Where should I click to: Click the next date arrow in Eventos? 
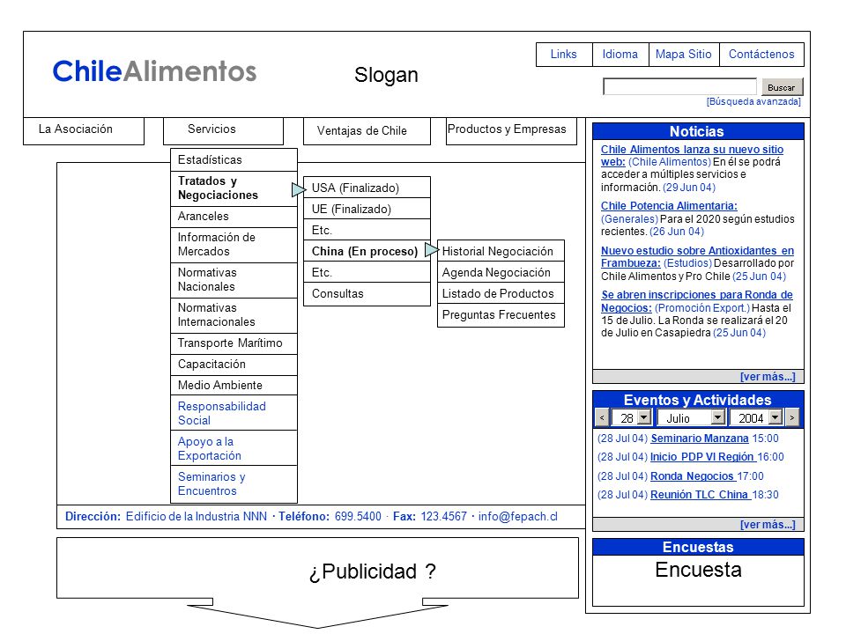point(792,417)
